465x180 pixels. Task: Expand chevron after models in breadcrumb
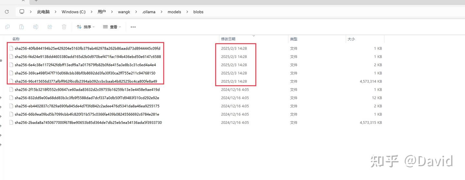(188, 12)
